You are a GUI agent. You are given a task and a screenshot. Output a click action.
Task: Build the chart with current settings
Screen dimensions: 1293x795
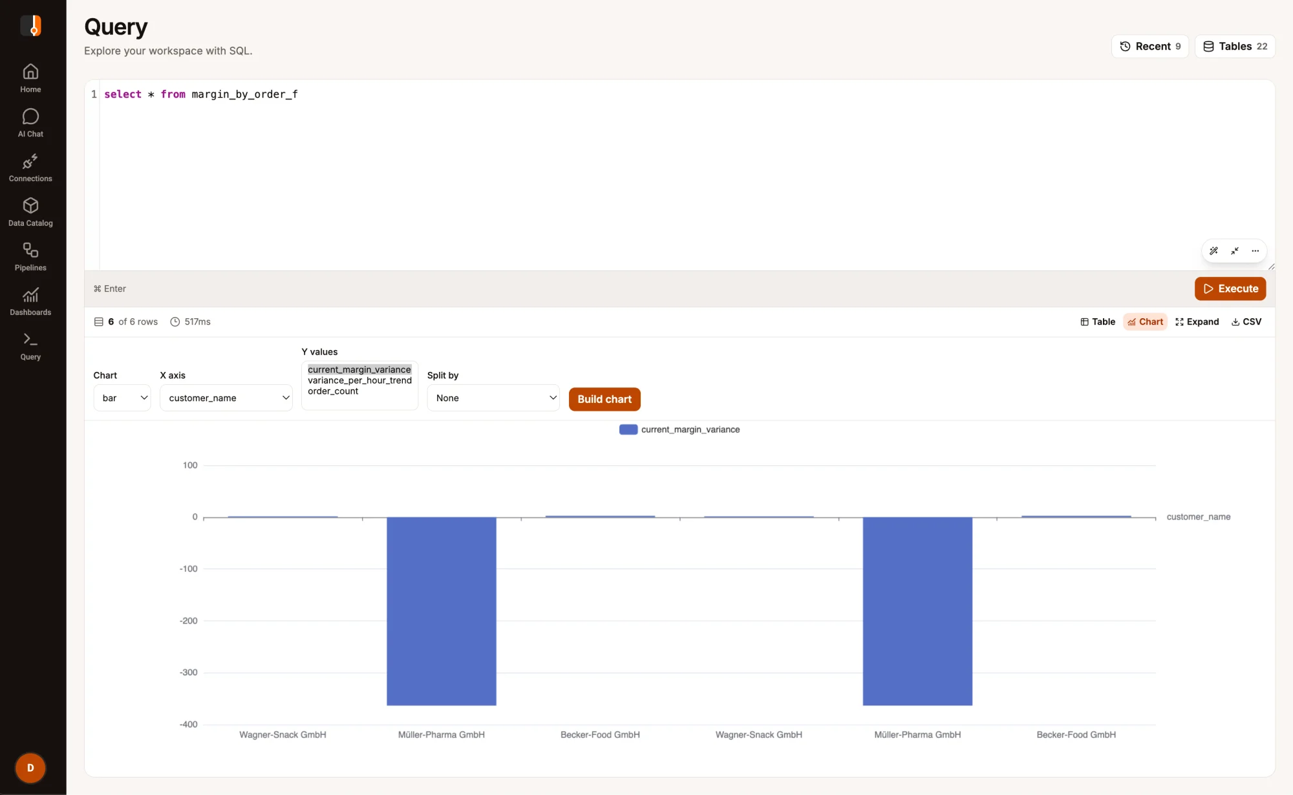click(x=604, y=399)
